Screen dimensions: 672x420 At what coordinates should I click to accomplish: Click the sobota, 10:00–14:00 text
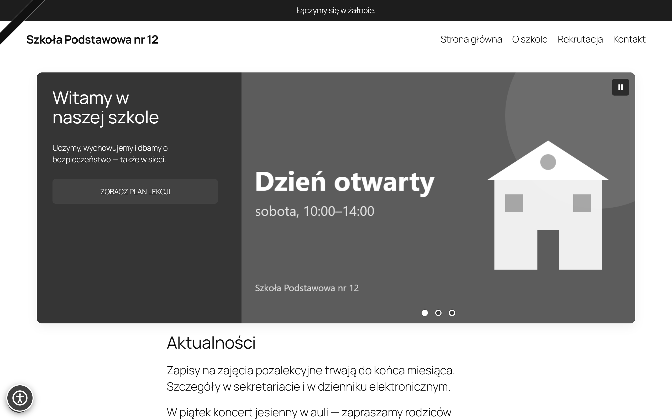(x=315, y=211)
